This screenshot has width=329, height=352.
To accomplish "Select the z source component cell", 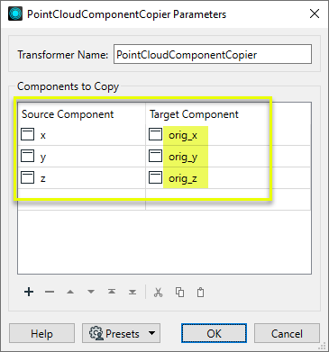I will 82,178.
